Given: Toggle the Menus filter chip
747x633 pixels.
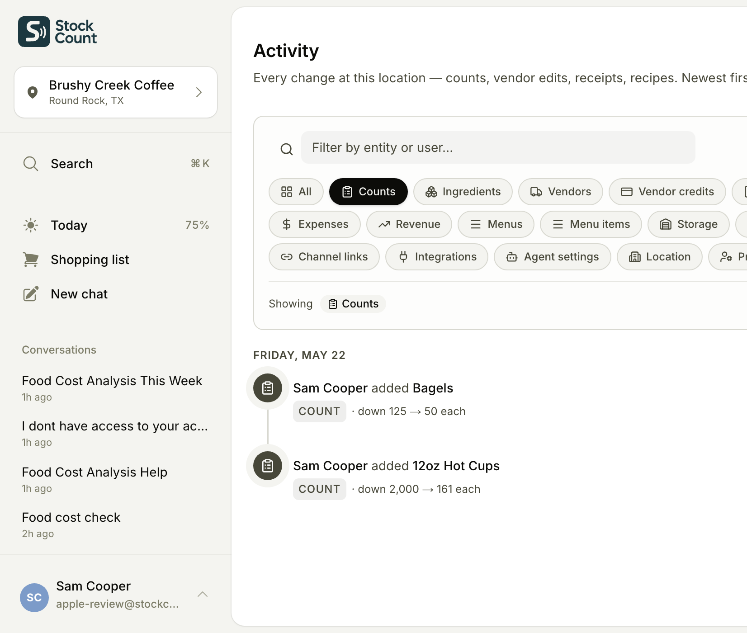Looking at the screenshot, I should pos(496,224).
